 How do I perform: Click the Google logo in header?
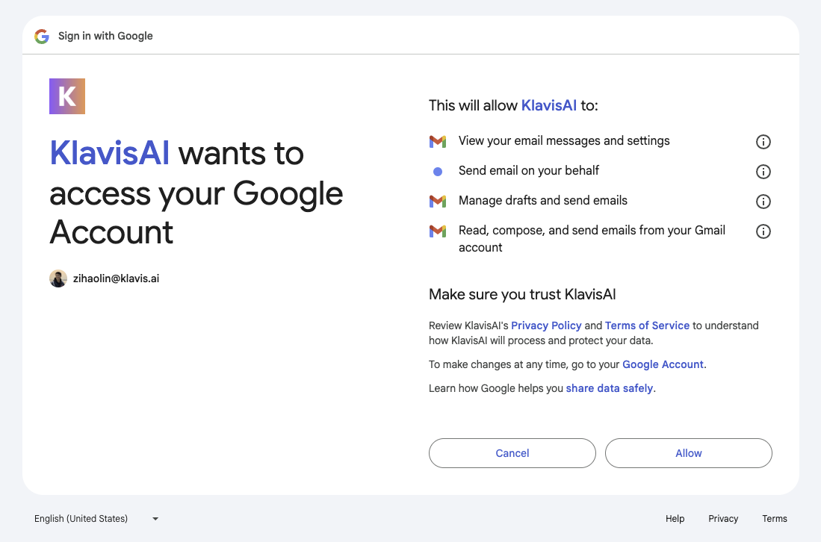pos(42,36)
